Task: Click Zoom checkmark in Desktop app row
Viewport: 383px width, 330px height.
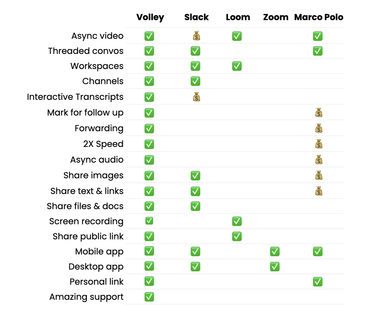Action: 275,267
